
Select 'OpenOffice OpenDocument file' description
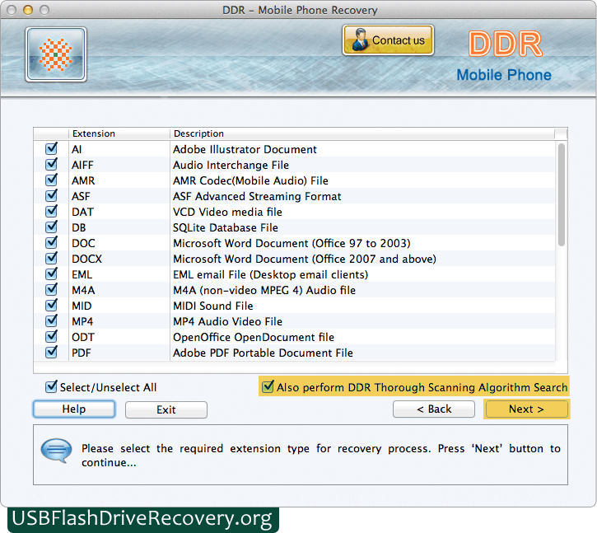254,337
